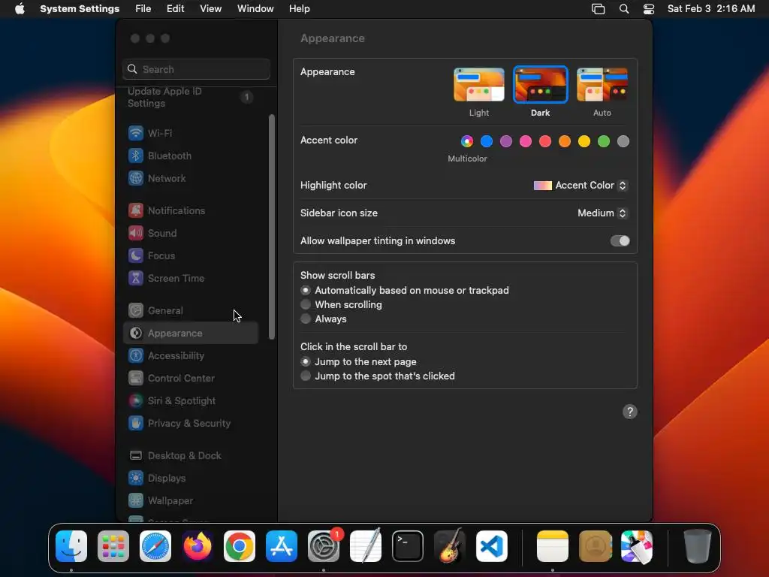Click the General gear icon in sidebar
The height and width of the screenshot is (577, 769).
click(136, 310)
